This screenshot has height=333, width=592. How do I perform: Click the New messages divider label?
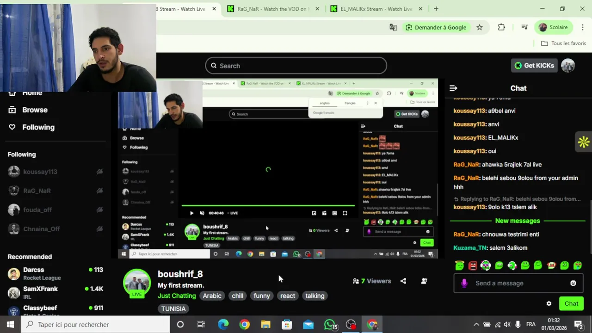click(517, 221)
